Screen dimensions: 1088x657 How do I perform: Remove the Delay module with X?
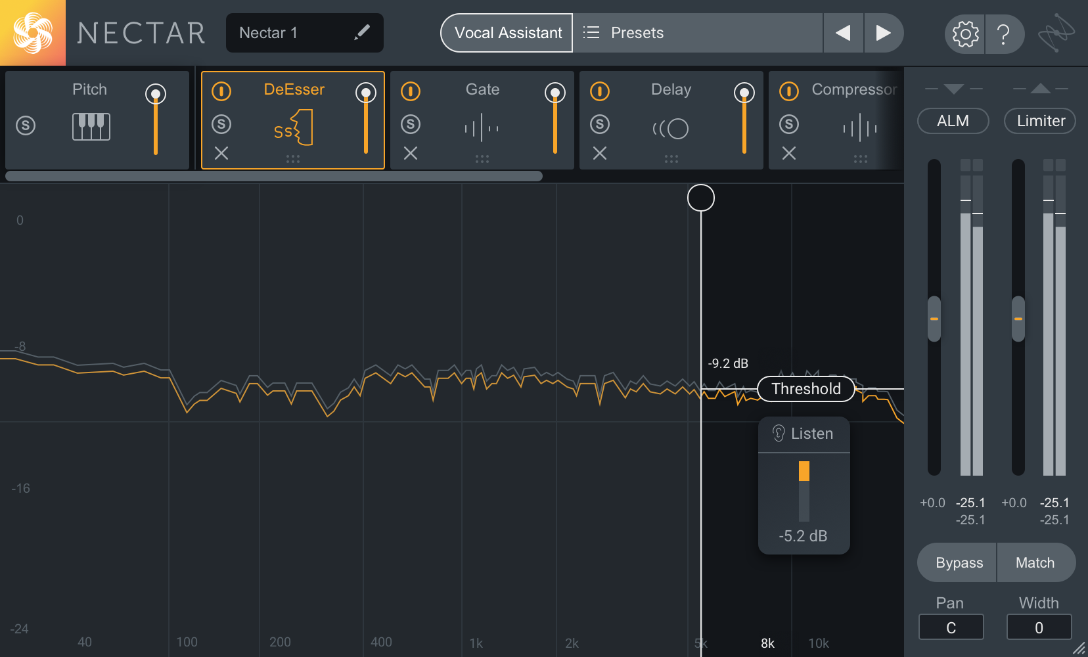coord(600,153)
